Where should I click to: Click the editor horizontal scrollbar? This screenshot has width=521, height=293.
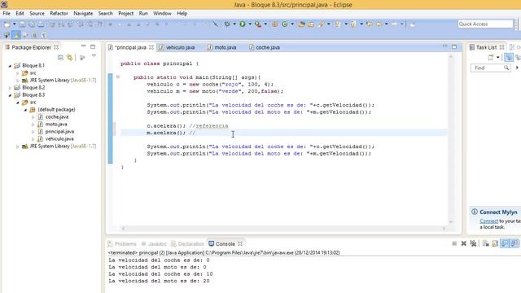284,228
